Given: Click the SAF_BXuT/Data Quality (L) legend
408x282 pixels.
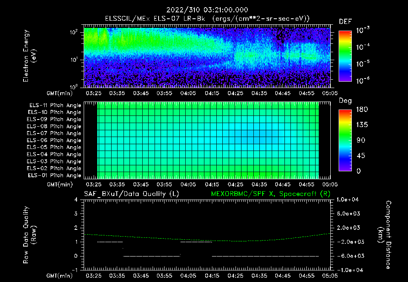Looking at the screenshot, I should click(x=131, y=194).
